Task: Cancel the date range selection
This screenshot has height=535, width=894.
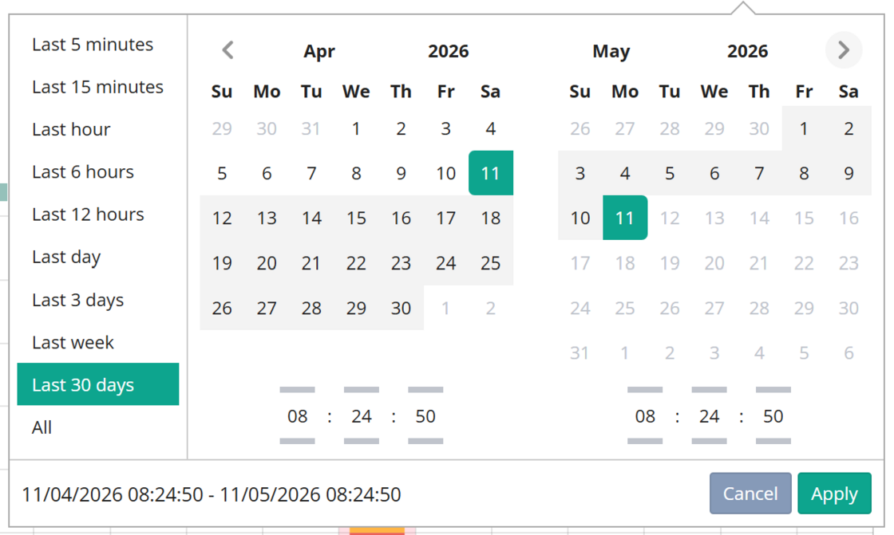Action: (x=750, y=494)
